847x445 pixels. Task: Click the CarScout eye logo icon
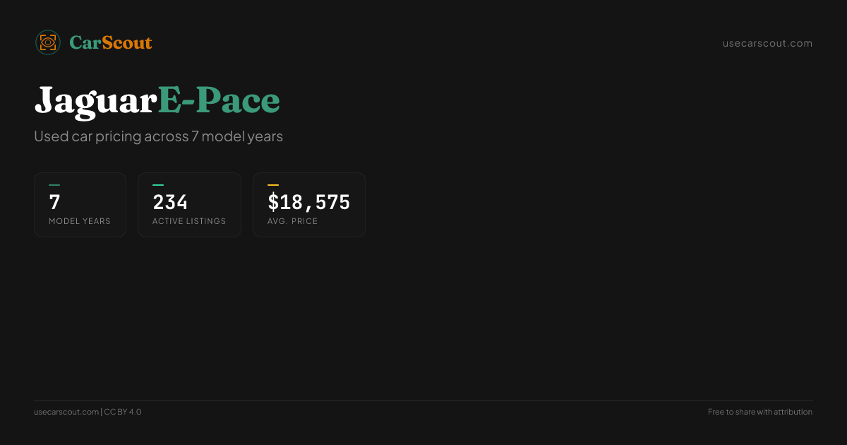48,42
